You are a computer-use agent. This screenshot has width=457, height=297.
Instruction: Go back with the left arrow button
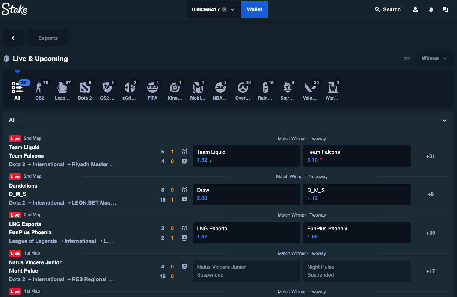click(x=13, y=38)
